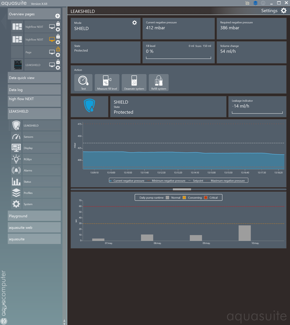Open settings gear of the Page row
The image size is (290, 325).
click(x=58, y=55)
